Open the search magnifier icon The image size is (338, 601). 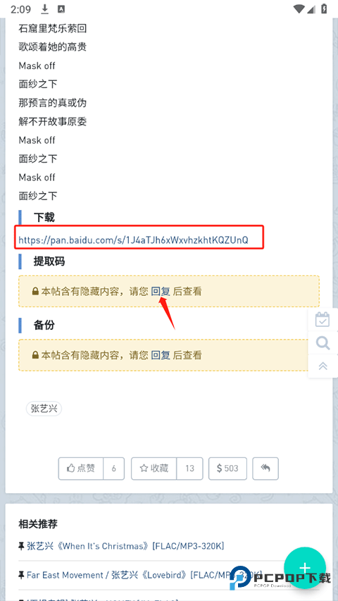pos(323,342)
